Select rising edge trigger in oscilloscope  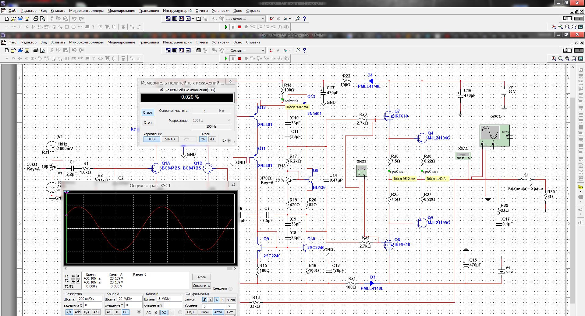(x=205, y=300)
